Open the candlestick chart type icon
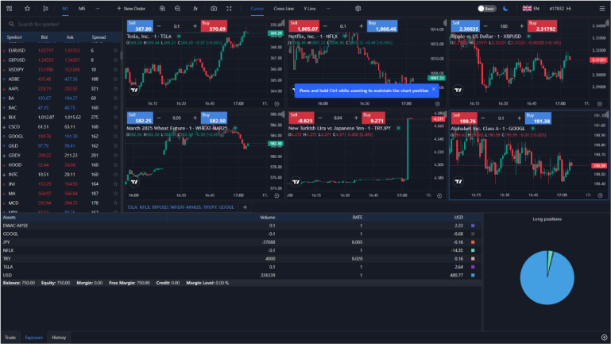This screenshot has width=611, height=344. click(45, 9)
